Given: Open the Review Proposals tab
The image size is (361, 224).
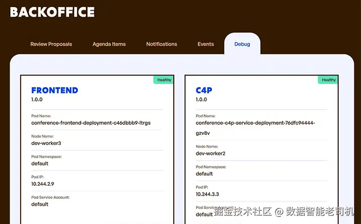Looking at the screenshot, I should 51,44.
